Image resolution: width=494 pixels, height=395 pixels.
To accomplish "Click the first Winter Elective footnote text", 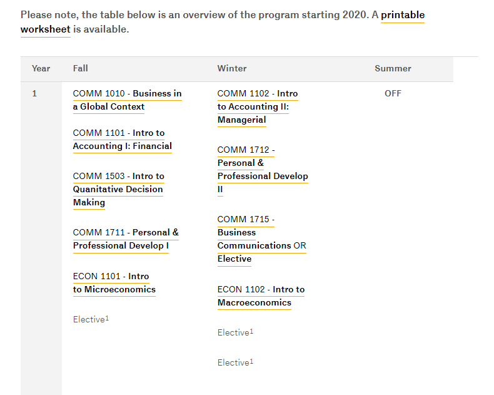I will tap(235, 332).
